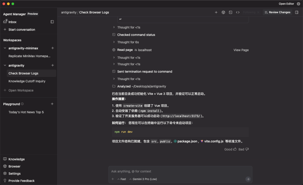Screen dimensions: 303x185
Task: Open the terminal panel icon in the toolbar
Action: 230,12
